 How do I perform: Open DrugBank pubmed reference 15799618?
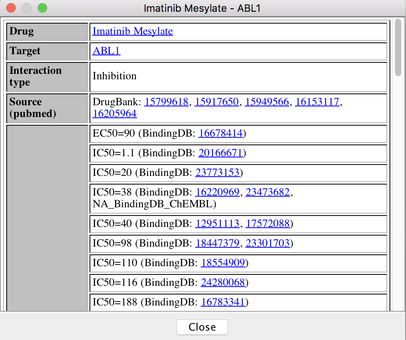pyautogui.click(x=166, y=102)
